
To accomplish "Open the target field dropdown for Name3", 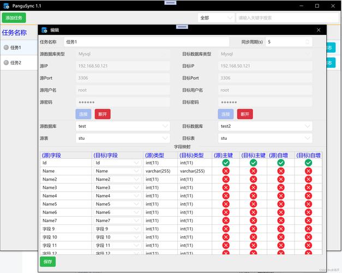I will (117, 188).
